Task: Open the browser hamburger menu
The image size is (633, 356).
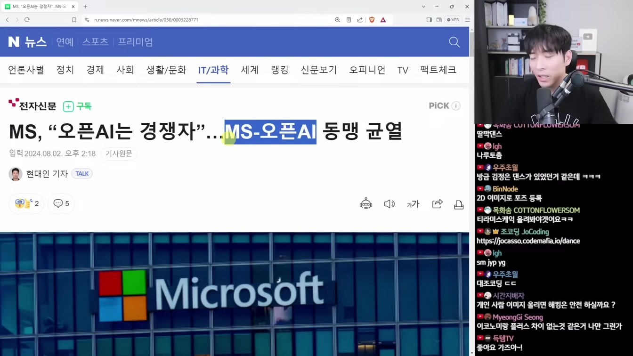Action: pyautogui.click(x=467, y=20)
